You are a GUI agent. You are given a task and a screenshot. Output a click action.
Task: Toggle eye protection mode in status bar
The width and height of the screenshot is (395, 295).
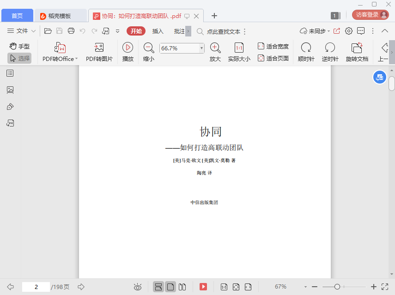[x=138, y=287]
